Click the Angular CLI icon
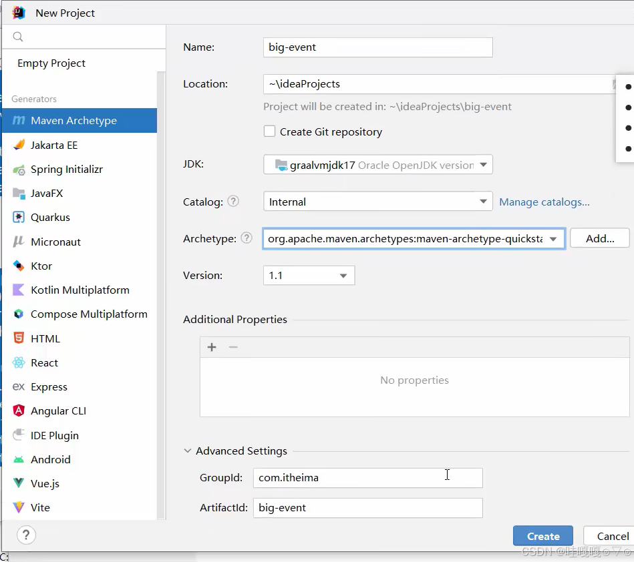This screenshot has width=634, height=562. pos(19,410)
